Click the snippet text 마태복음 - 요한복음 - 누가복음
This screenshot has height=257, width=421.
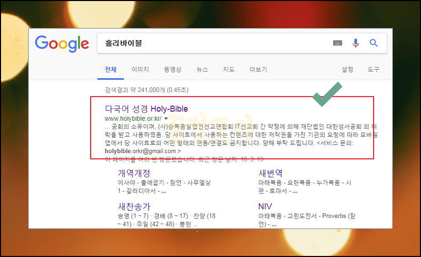coord(299,183)
